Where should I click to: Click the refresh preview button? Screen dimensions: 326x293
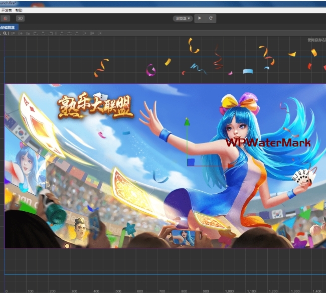click(211, 18)
